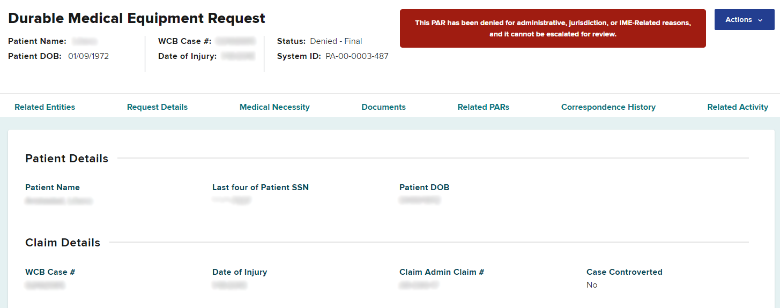Image resolution: width=780 pixels, height=308 pixels.
Task: Open the Request Details tab
Action: pos(157,107)
